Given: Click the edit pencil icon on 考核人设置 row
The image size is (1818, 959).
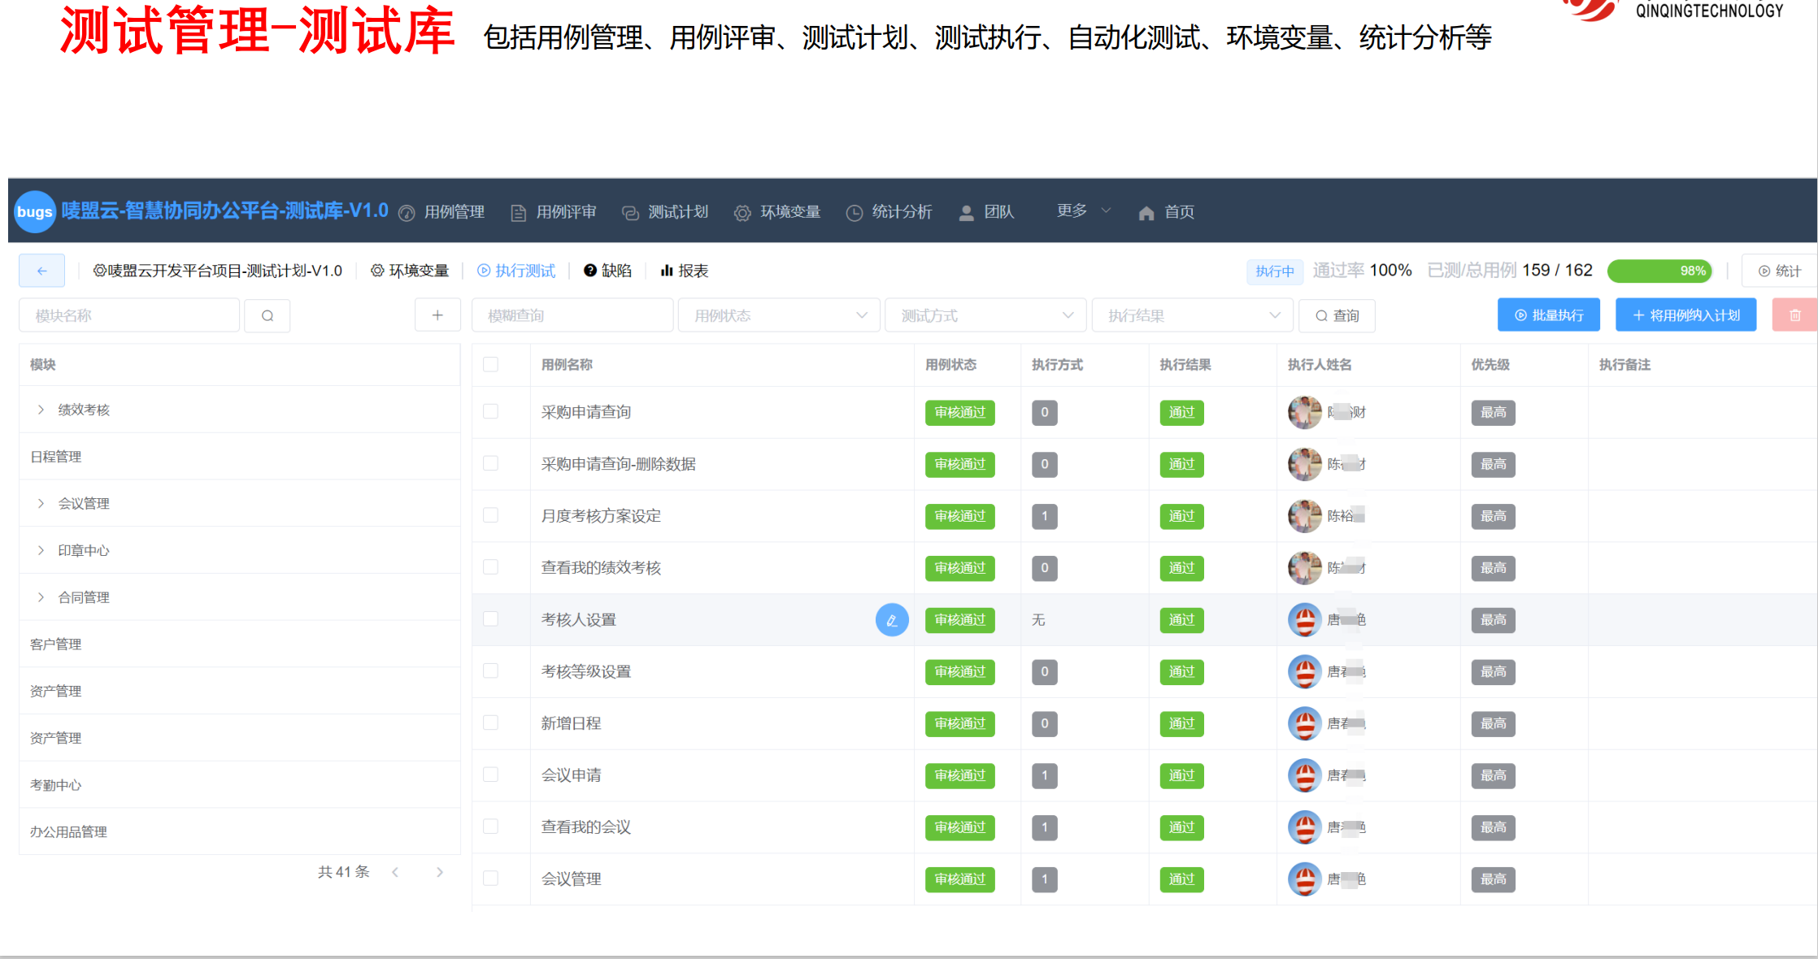Looking at the screenshot, I should (x=892, y=620).
